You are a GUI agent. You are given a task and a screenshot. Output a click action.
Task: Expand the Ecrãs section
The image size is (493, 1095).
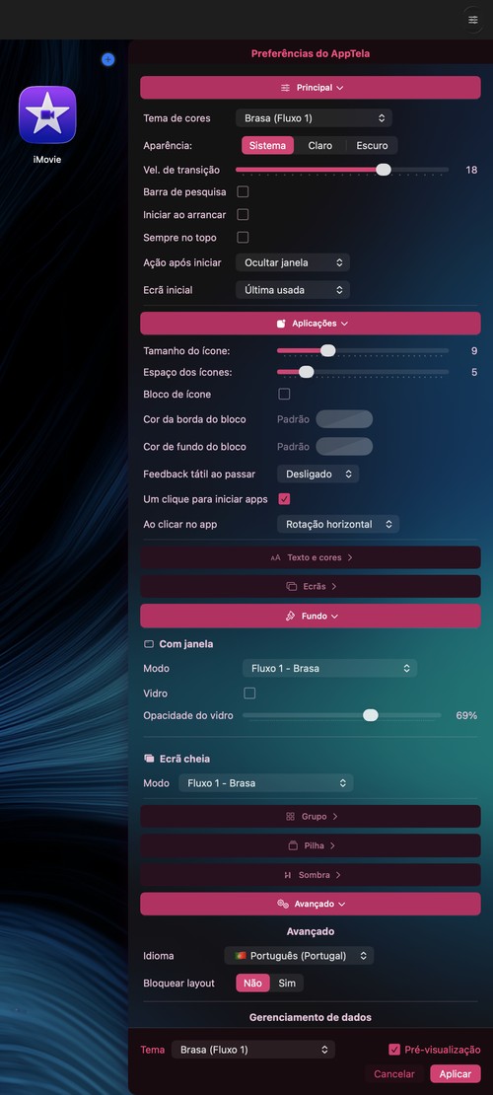(x=310, y=587)
